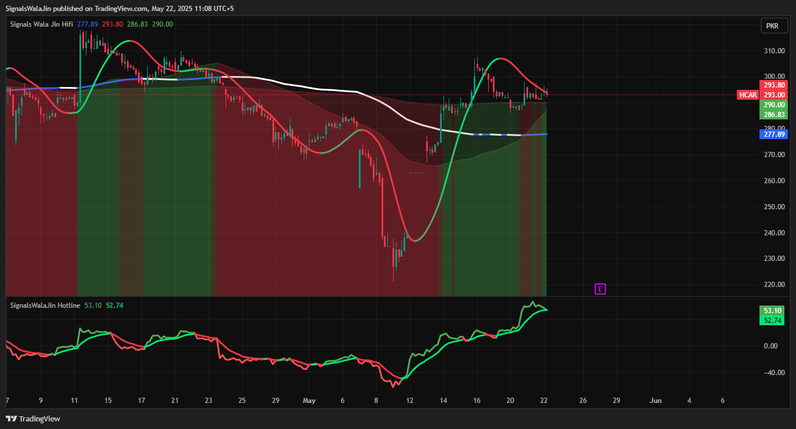Click the green 290.00 price label

click(x=774, y=105)
